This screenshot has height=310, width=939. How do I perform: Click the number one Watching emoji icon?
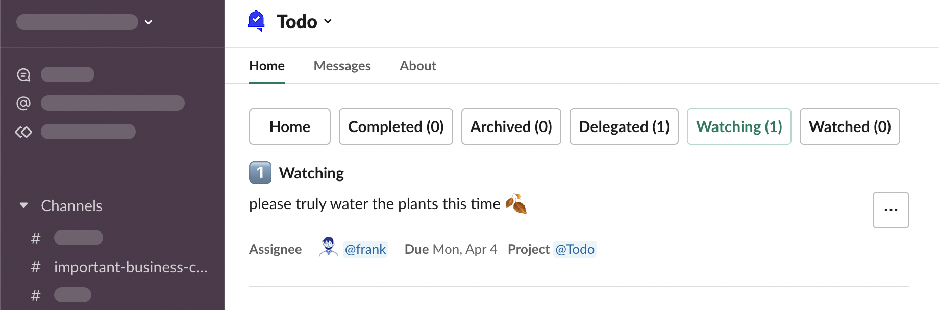click(260, 172)
